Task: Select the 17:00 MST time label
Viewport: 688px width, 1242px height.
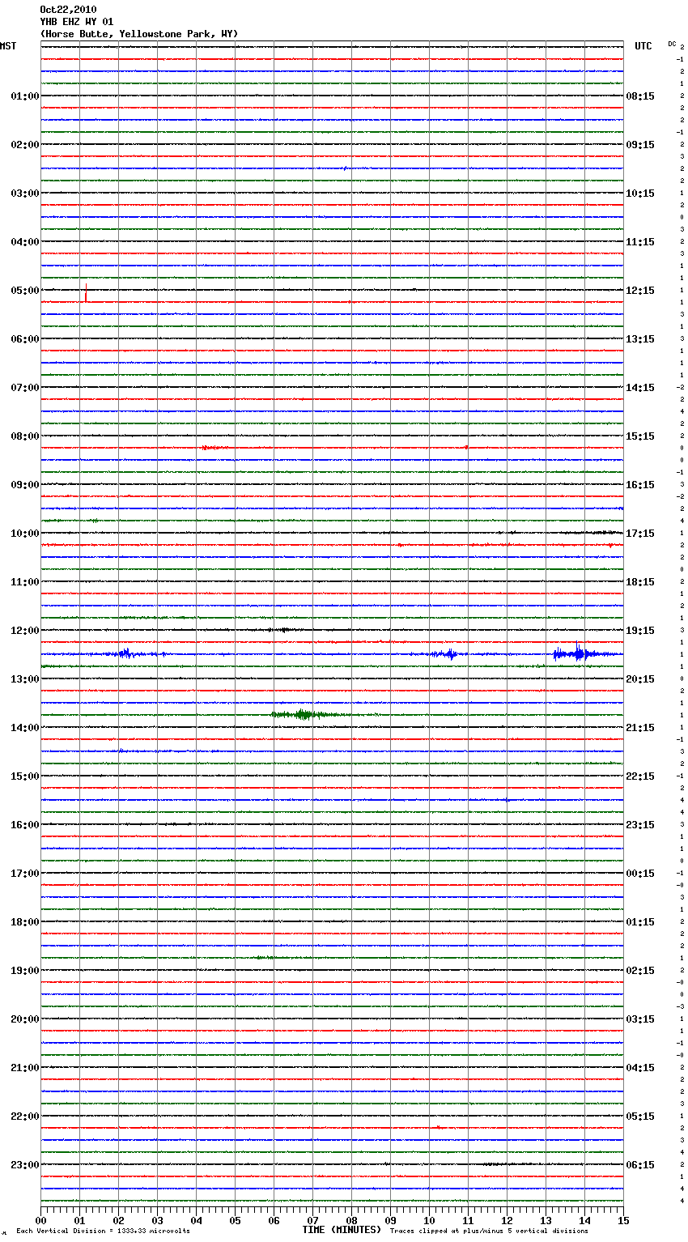Action: (x=25, y=874)
